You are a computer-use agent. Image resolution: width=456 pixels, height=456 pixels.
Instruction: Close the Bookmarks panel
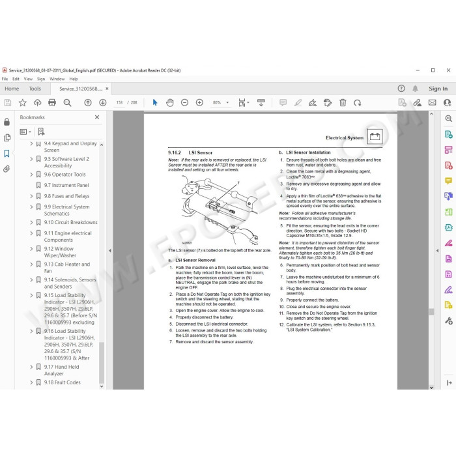tap(97, 117)
